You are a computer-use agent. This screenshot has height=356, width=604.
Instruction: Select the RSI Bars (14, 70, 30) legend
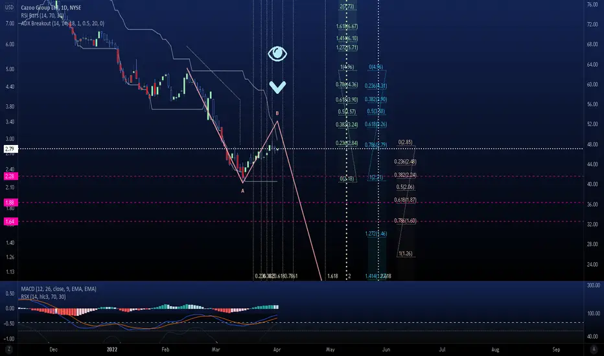[42, 16]
